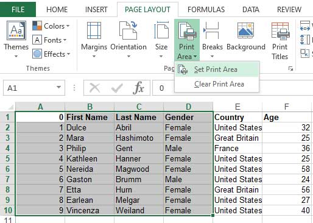The height and width of the screenshot is (223, 313).
Task: Select the cell containing Brumm
Action: pyautogui.click(x=139, y=179)
